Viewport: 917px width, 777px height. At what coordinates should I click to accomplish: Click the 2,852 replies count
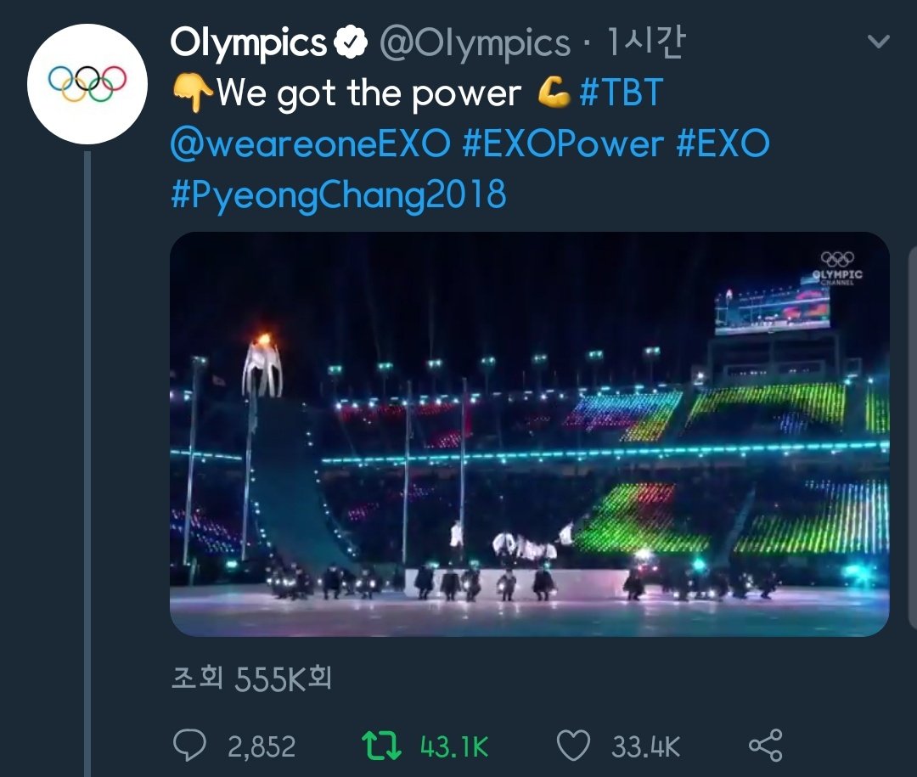[x=262, y=747]
